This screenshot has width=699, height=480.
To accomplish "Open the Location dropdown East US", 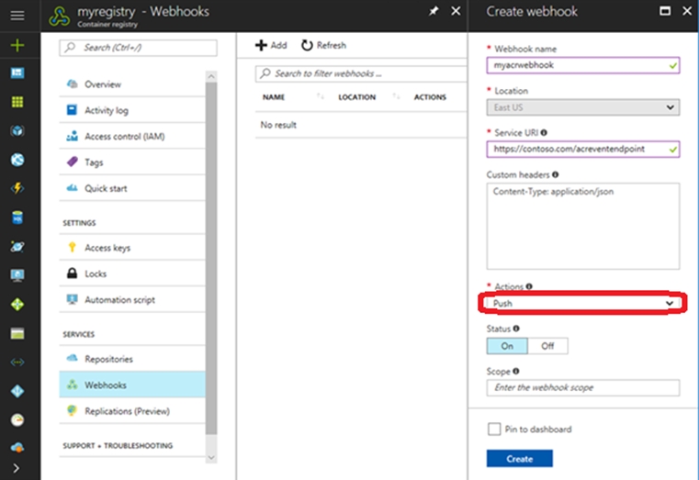I will 583,107.
